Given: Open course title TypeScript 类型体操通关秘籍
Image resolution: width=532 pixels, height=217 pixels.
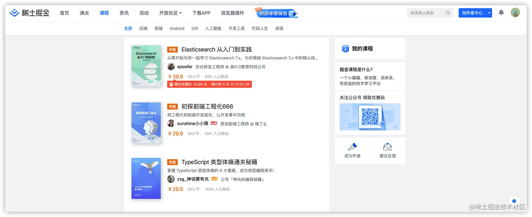Looking at the screenshot, I should 219,162.
